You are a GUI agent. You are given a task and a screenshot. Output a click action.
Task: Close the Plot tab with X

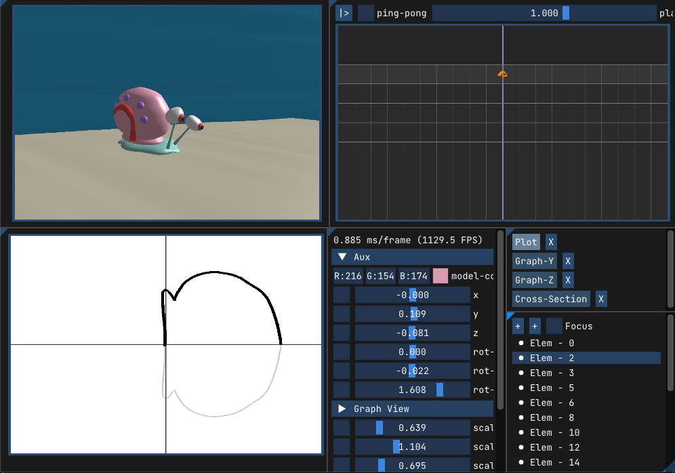(x=551, y=242)
